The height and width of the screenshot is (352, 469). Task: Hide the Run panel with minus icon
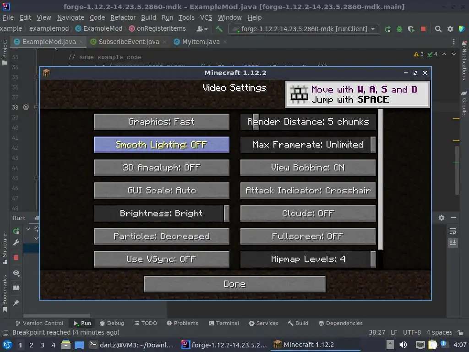click(453, 218)
